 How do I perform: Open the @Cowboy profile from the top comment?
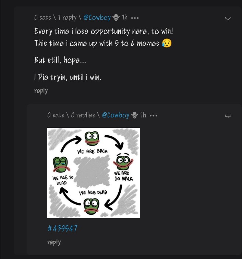point(97,18)
